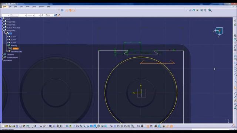
Task: Click the Hide/Show icon in bottom toolbar
Action: click(102, 126)
